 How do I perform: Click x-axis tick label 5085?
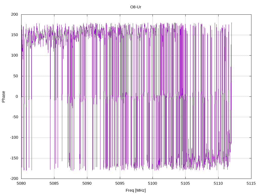point(54,183)
